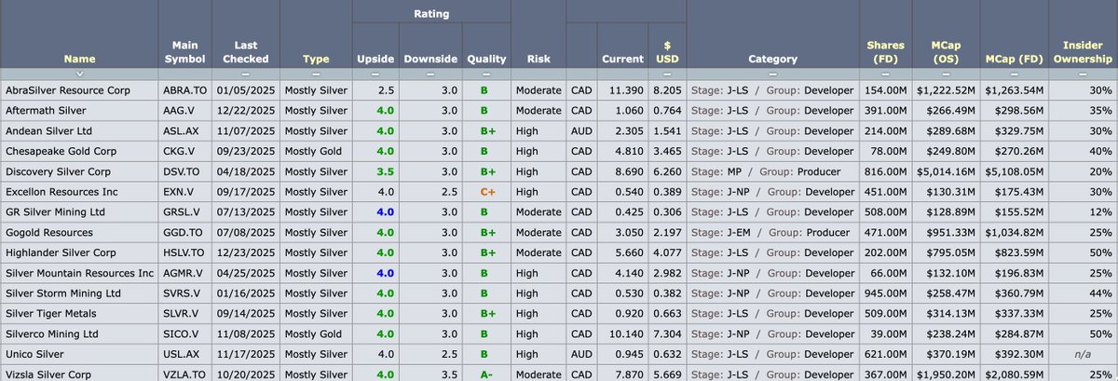Click the 3.5 upside rating for Discovery Silver
This screenshot has height=381, width=1118.
coord(383,172)
